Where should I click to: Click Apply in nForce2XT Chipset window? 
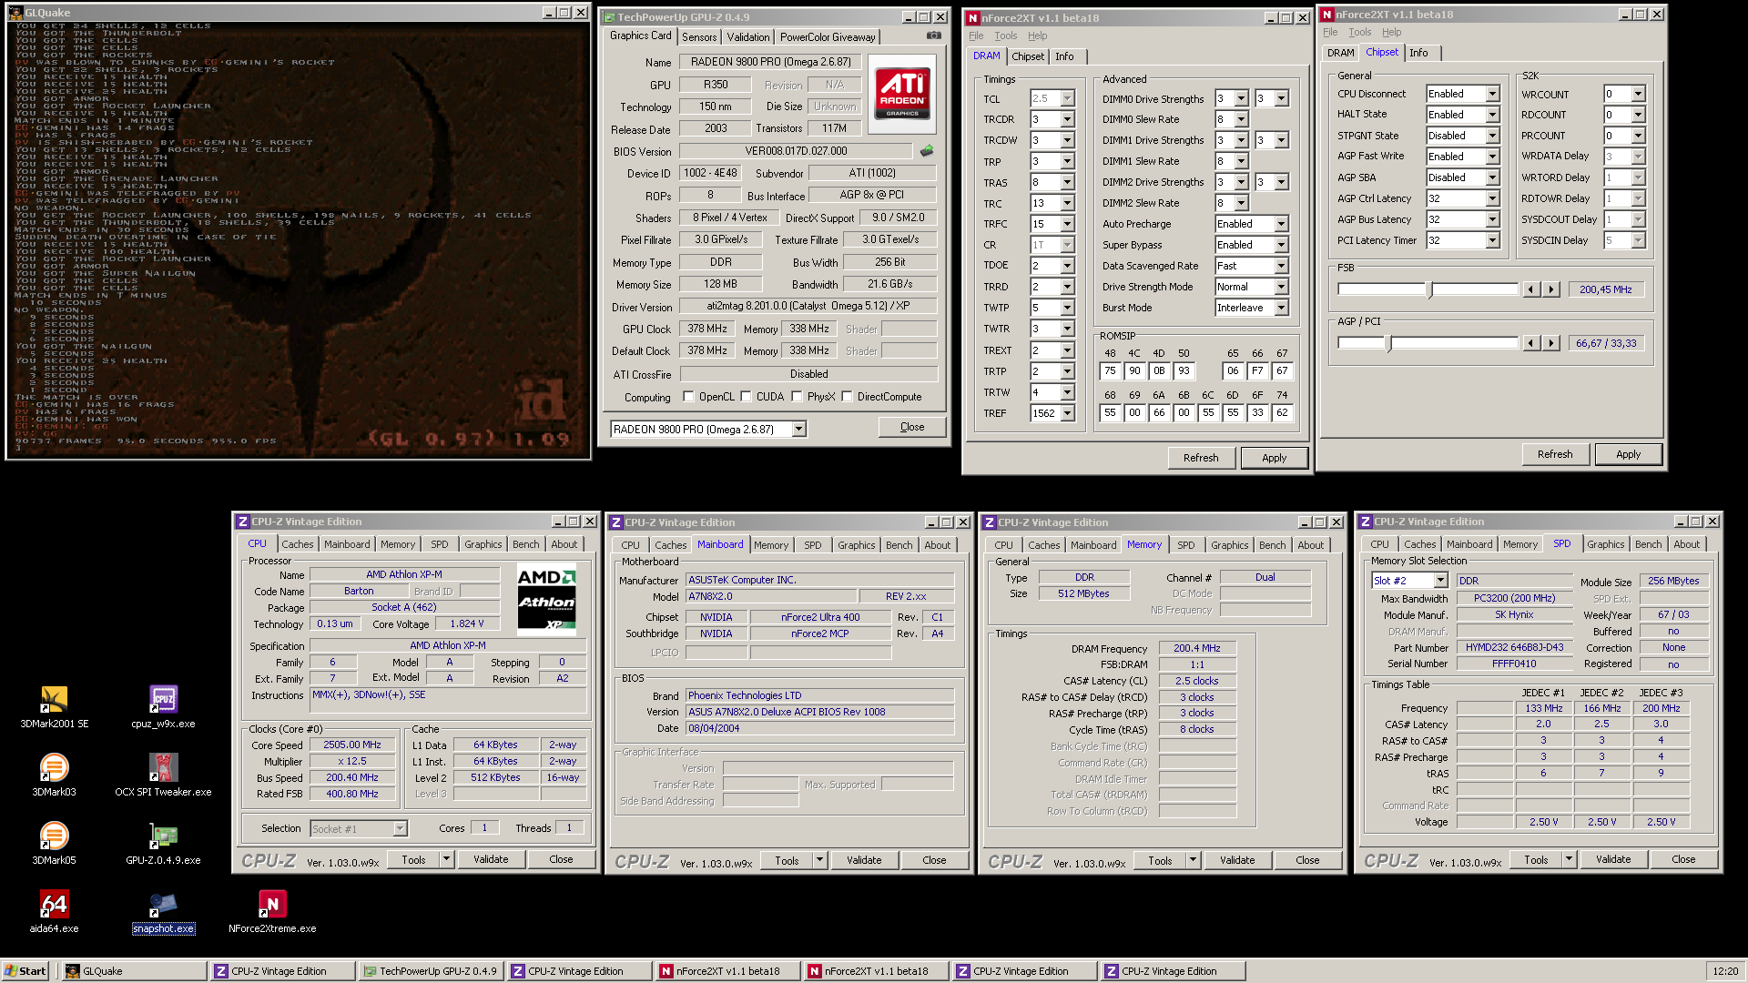[x=1628, y=454]
